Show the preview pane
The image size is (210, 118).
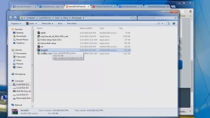(x=168, y=23)
